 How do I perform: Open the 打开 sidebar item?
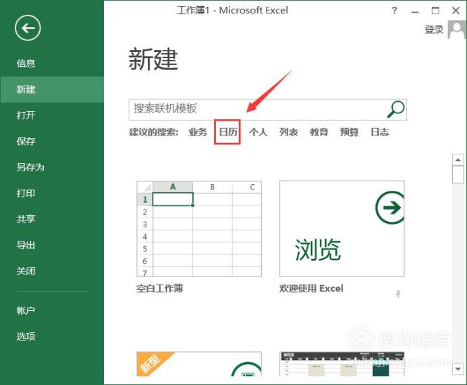(26, 115)
